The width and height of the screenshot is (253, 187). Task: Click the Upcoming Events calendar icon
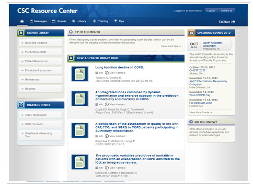[x=191, y=33]
